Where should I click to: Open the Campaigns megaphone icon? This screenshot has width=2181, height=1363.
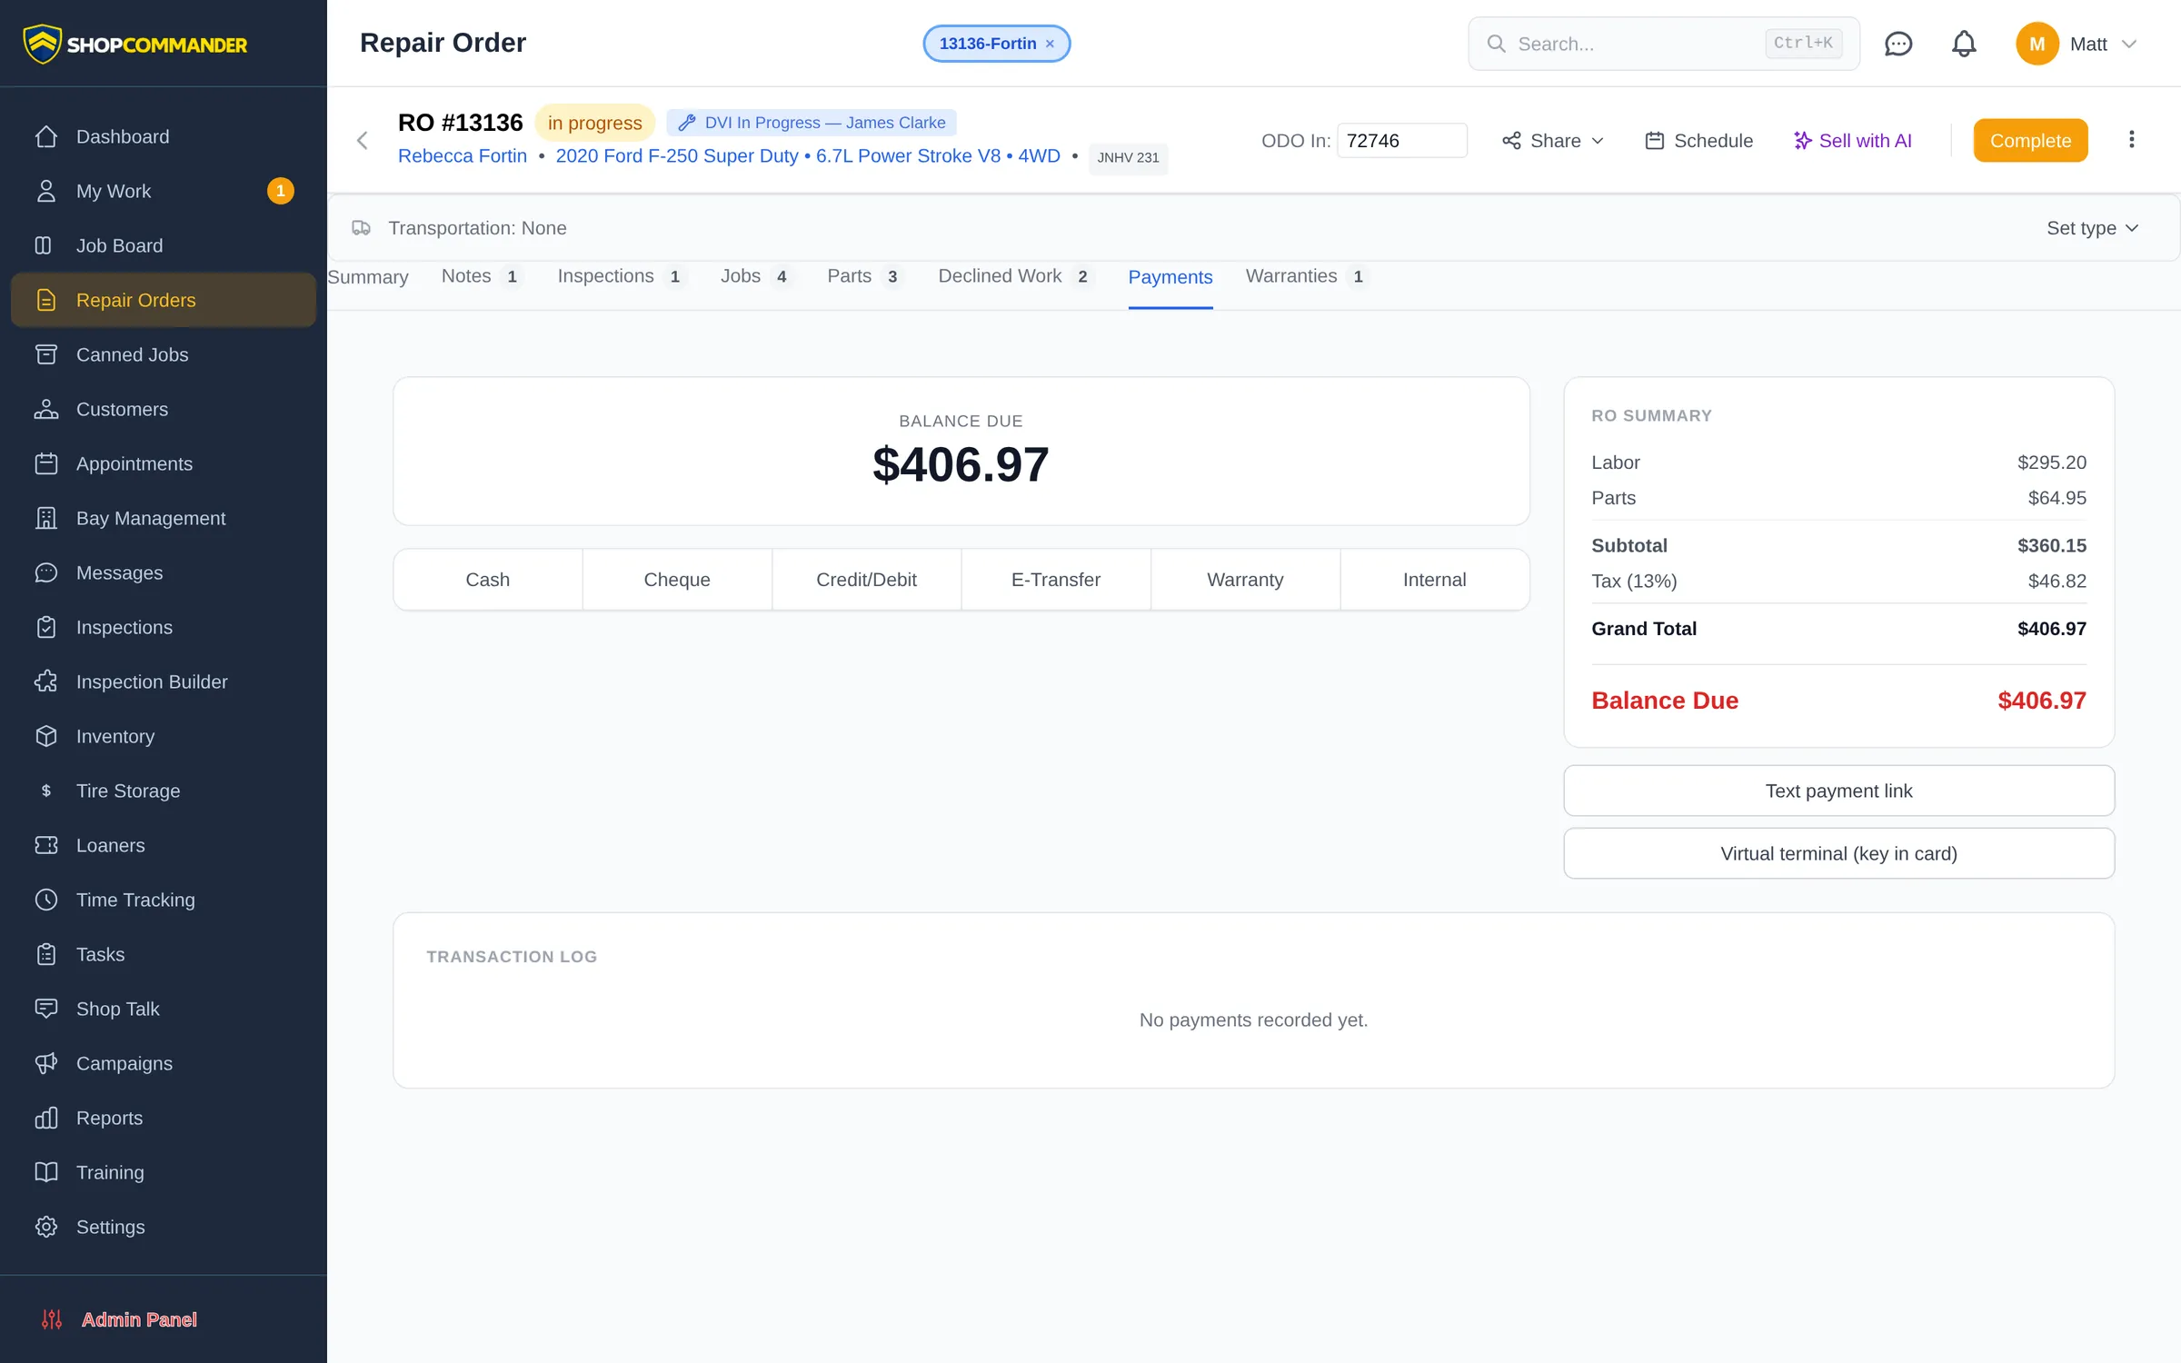pos(46,1063)
